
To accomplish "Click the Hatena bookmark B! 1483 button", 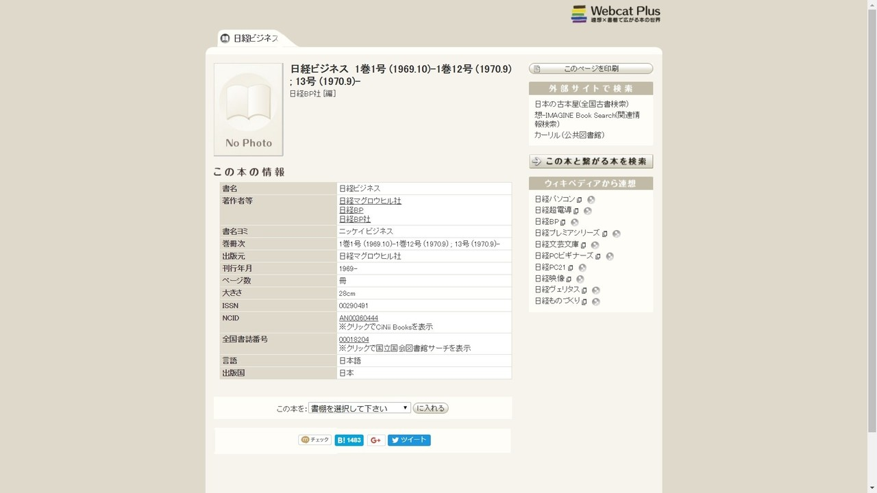I will click(x=349, y=440).
